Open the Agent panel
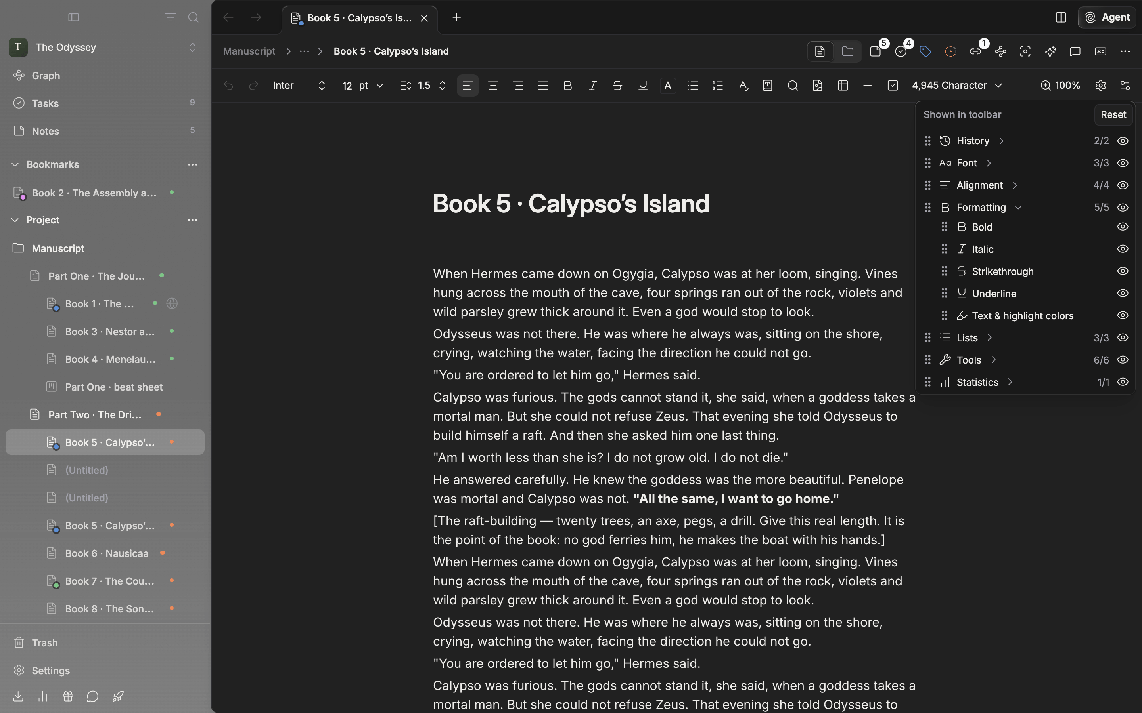Image resolution: width=1142 pixels, height=713 pixels. (1107, 17)
